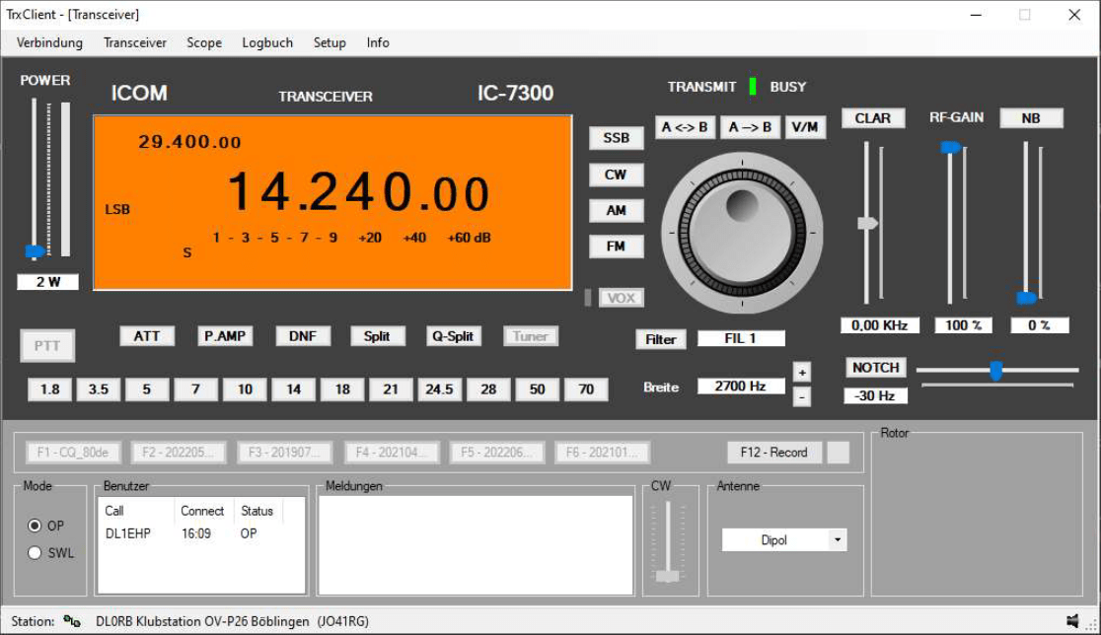The image size is (1101, 635).
Task: Open the Logbuch menu
Action: [267, 42]
